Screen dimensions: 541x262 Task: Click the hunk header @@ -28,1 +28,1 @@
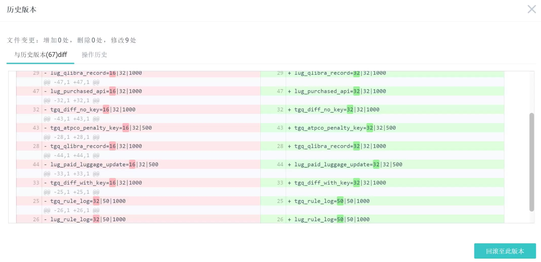pos(72,137)
